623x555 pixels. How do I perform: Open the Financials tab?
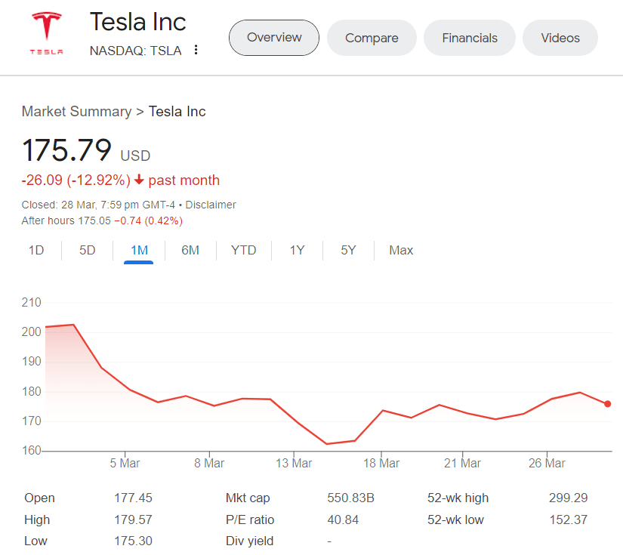(470, 38)
